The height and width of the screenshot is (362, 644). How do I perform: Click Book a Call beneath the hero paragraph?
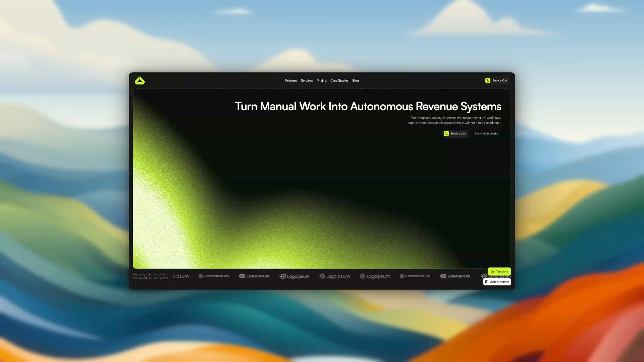pos(455,133)
